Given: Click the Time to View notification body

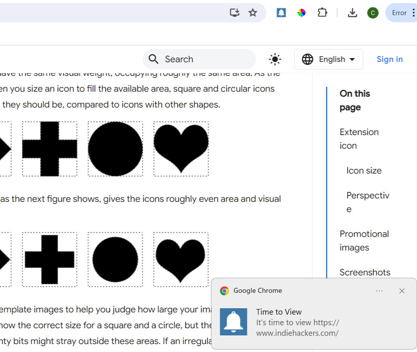Looking at the screenshot, I should click(x=297, y=323).
